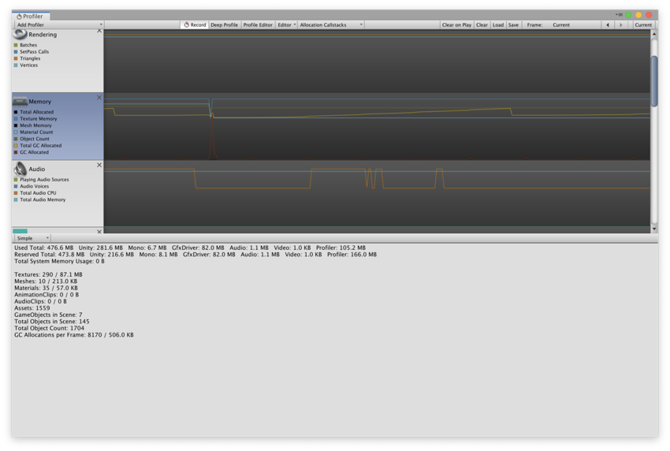Toggle the SetPass Calls series color box
This screenshot has height=451, width=670.
pos(16,52)
